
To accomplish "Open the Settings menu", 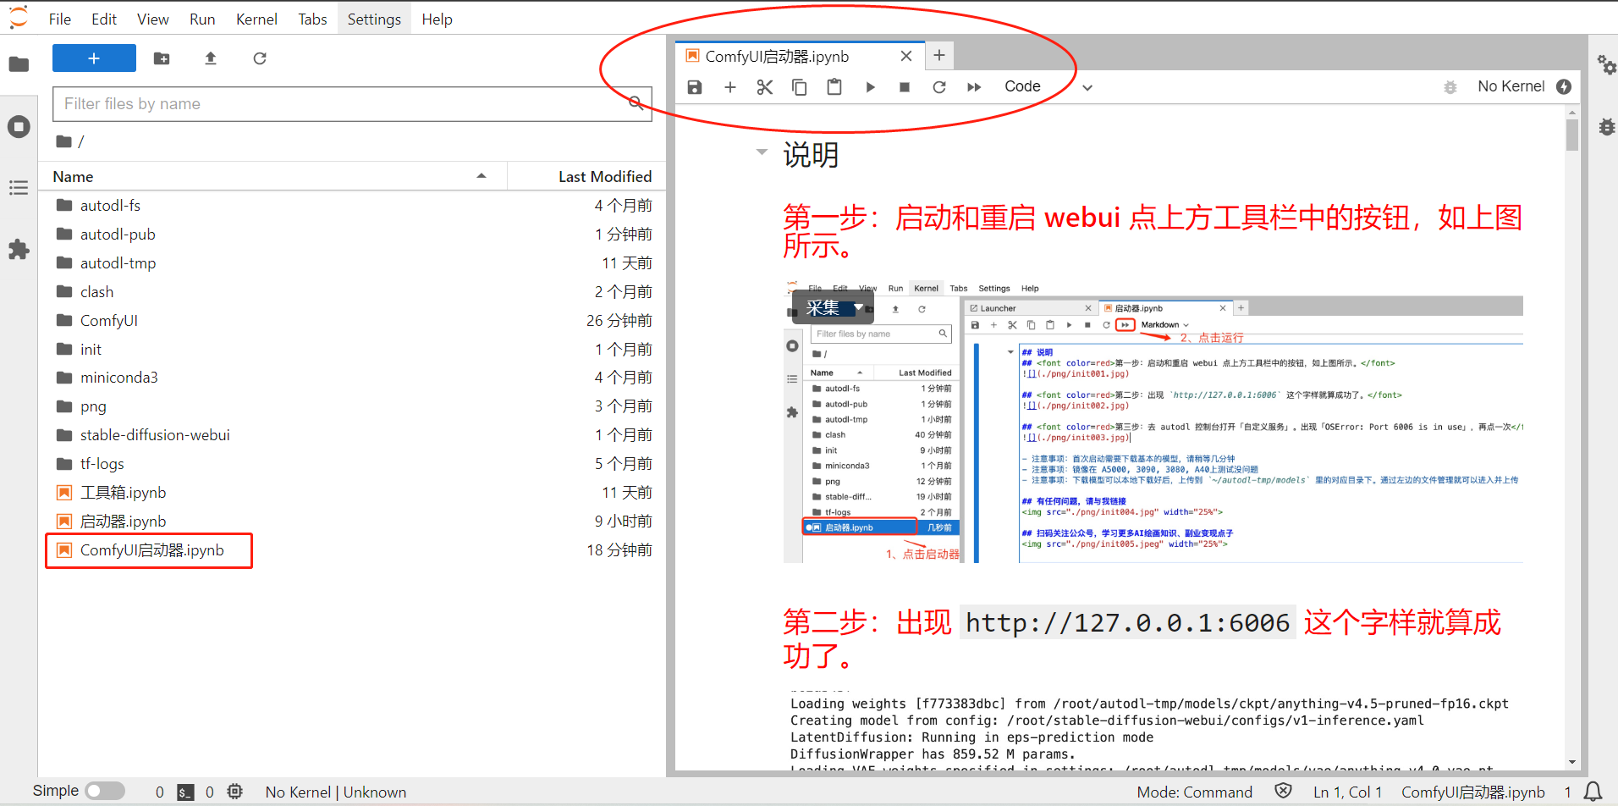I will coord(374,19).
